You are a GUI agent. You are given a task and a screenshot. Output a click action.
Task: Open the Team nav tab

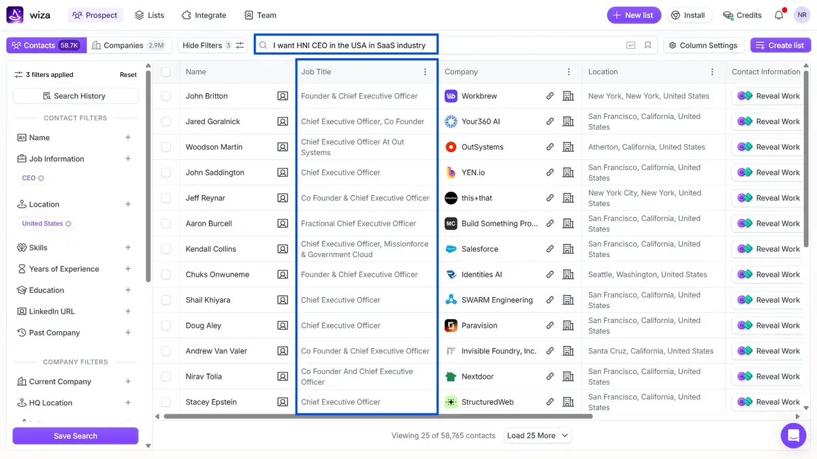pos(260,15)
